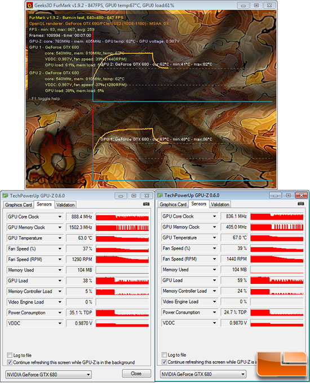
Task: Click the camera screenshot icon in right GPU-Z
Action: 301,204
